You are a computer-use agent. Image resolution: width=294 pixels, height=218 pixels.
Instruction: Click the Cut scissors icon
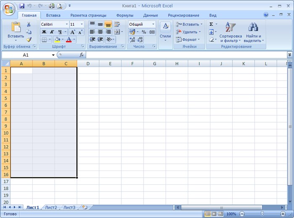[29, 24]
